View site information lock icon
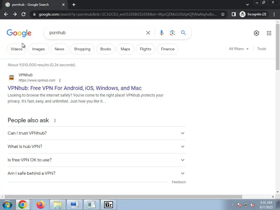Image resolution: width=280 pixels, height=210 pixels. point(34,14)
